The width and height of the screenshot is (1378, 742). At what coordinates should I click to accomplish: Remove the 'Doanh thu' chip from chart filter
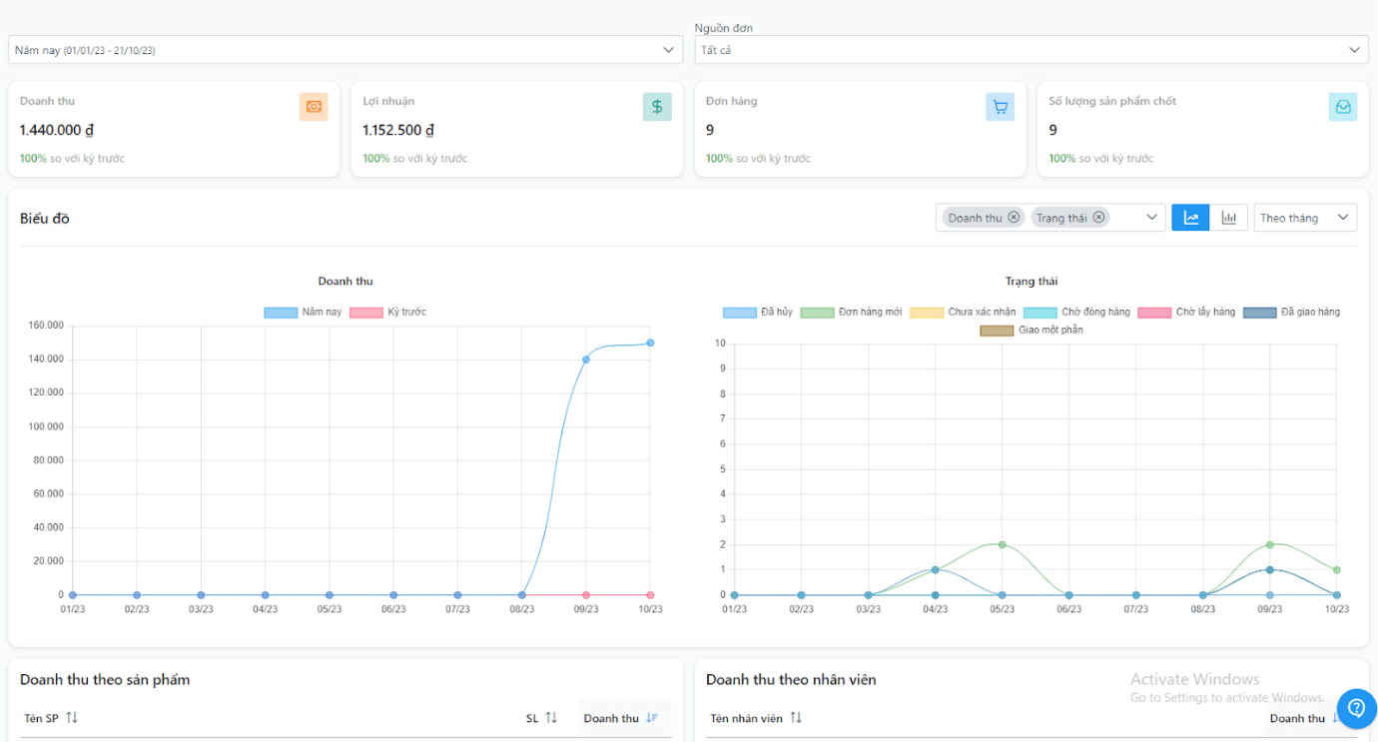pos(1014,218)
